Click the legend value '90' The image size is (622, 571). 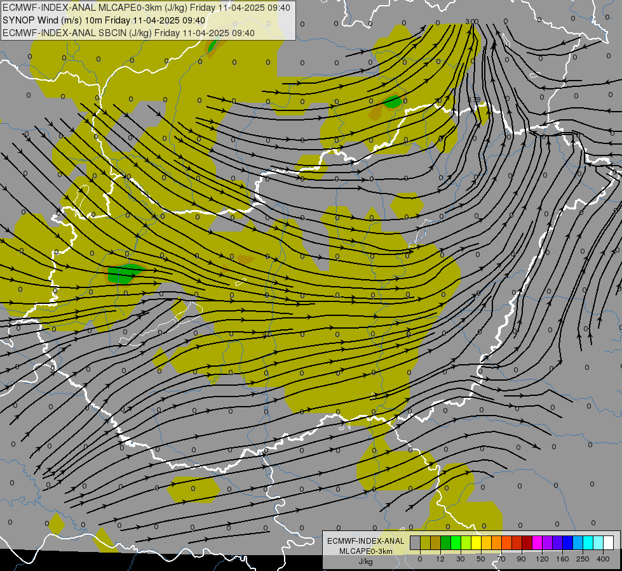point(521,559)
